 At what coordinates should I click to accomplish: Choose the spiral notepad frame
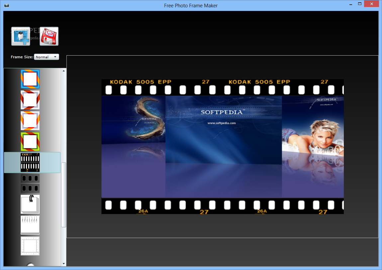[x=30, y=225]
